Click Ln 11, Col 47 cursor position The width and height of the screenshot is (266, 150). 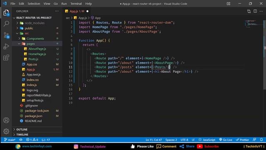coord(154,140)
